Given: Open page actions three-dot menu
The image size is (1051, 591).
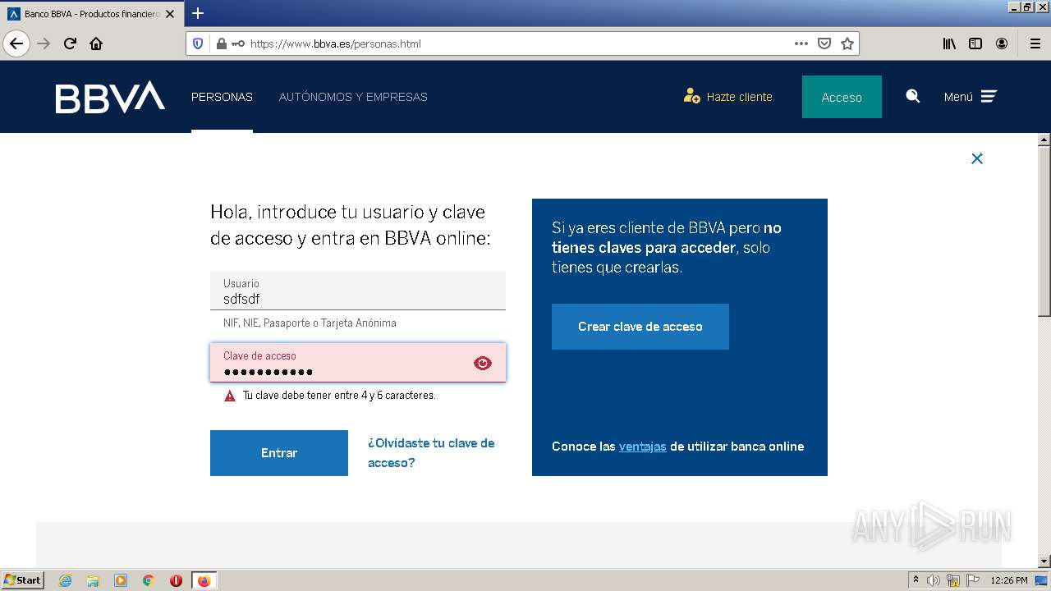Looking at the screenshot, I should coord(801,44).
